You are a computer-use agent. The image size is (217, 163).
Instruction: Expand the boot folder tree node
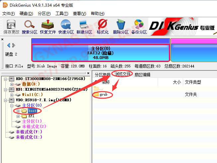(18, 111)
